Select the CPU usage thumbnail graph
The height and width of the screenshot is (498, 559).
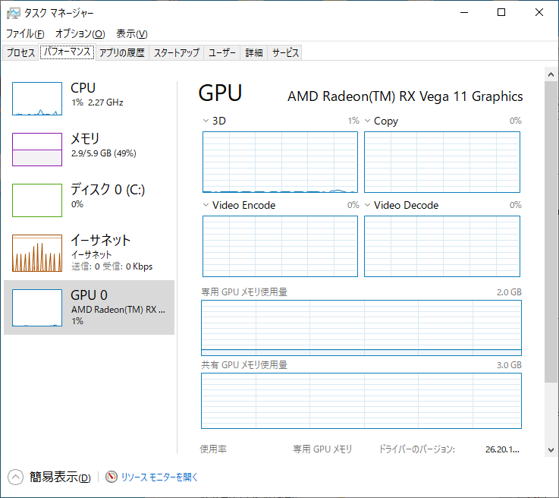coord(37,99)
